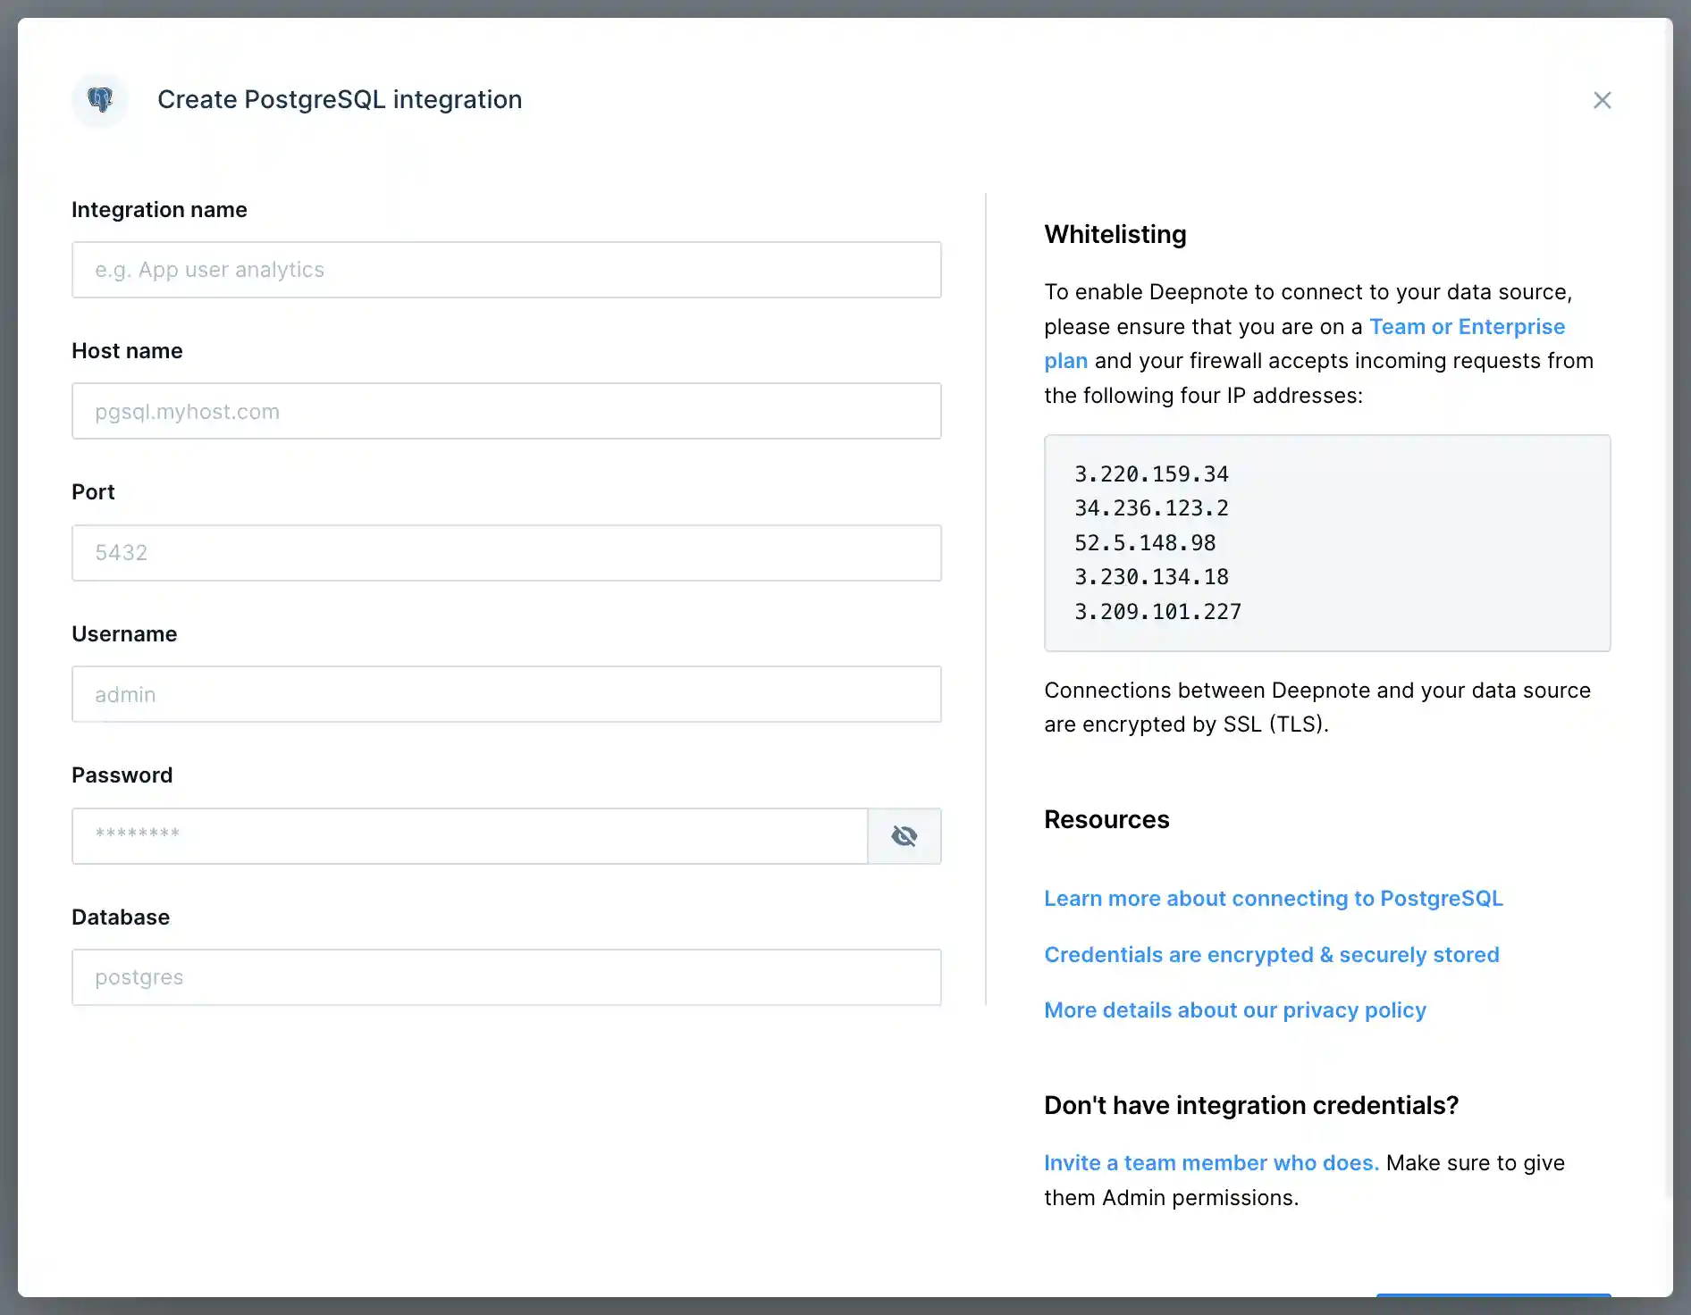
Task: Select IP address 34.236.123.2
Action: coord(1151,508)
